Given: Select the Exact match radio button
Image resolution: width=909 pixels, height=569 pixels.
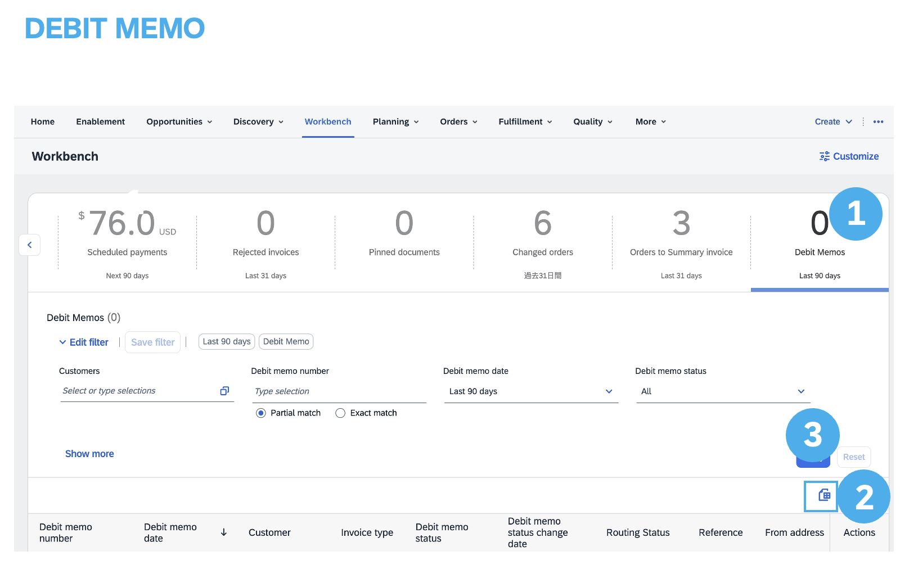Looking at the screenshot, I should pos(340,413).
